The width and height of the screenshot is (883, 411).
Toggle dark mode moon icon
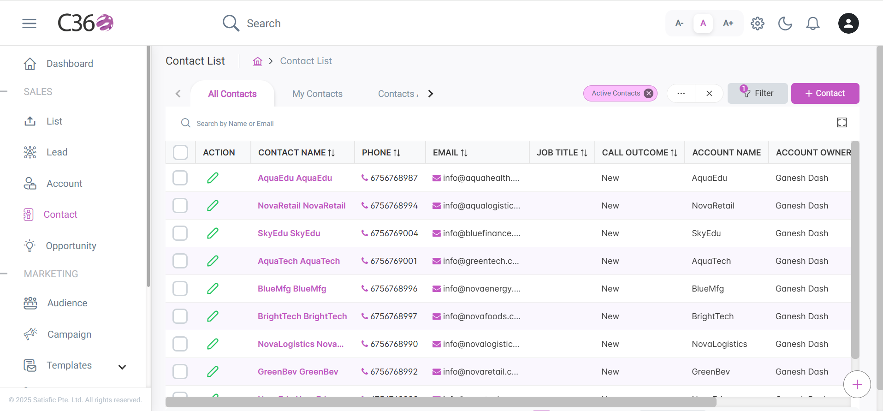tap(785, 23)
